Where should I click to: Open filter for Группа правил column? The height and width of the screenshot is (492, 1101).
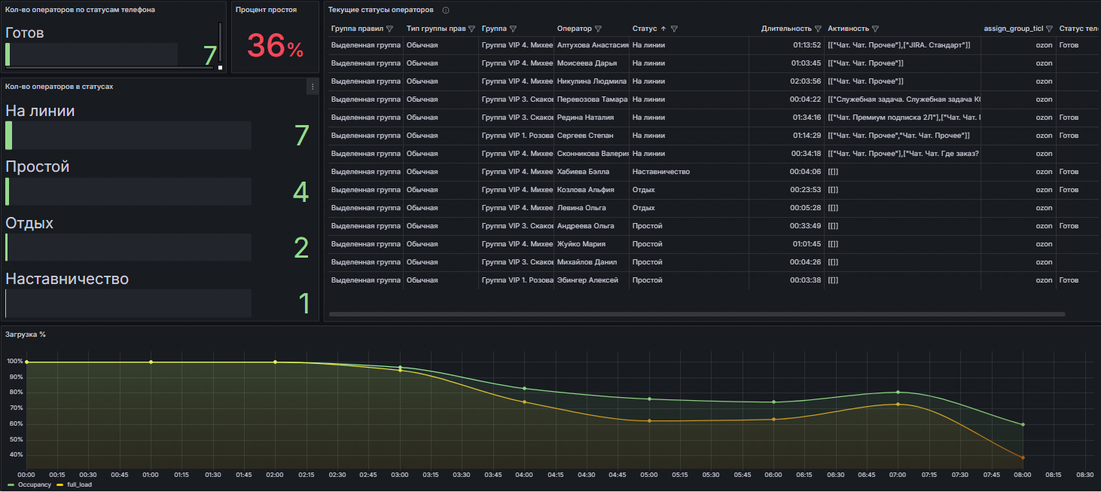coord(389,29)
